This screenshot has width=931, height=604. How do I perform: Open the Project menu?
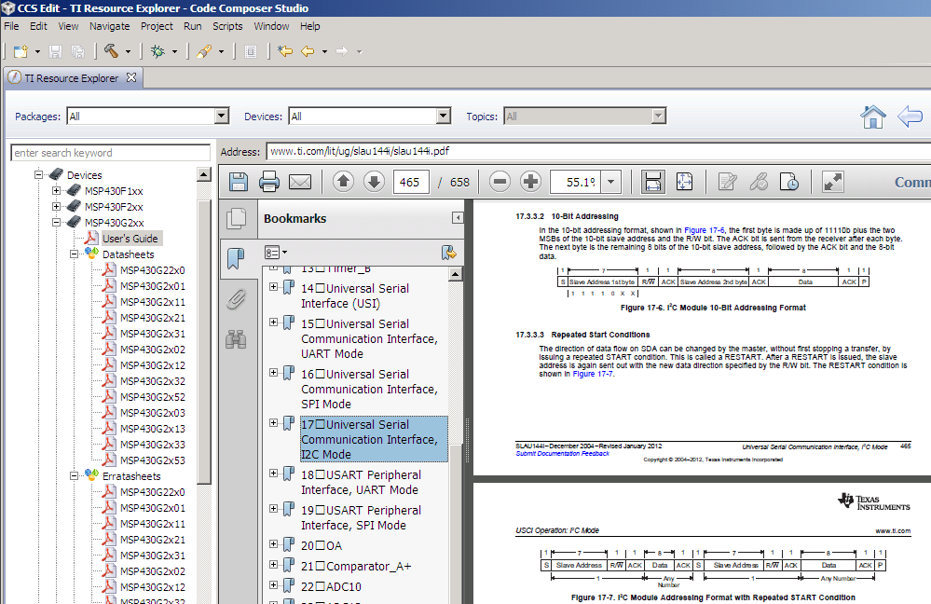(x=157, y=26)
